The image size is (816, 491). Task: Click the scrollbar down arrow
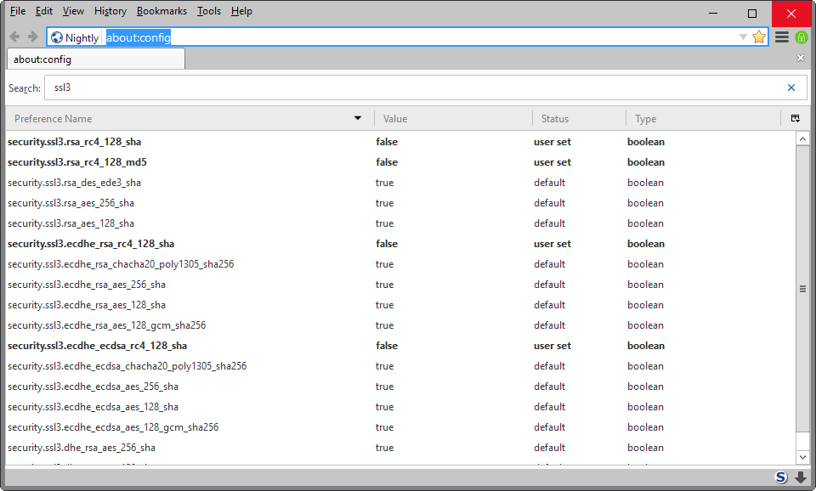tap(802, 457)
